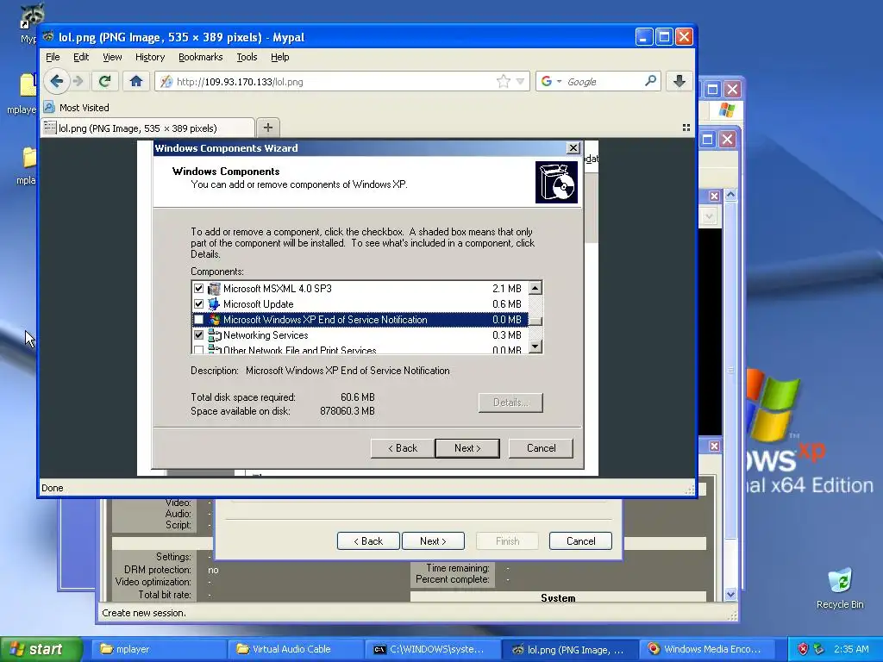Click the Windows Components Wizard CD box image
Screen dimensions: 883x662
(556, 183)
